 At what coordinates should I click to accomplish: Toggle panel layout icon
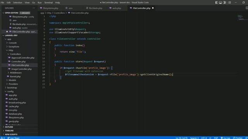(220, 3)
